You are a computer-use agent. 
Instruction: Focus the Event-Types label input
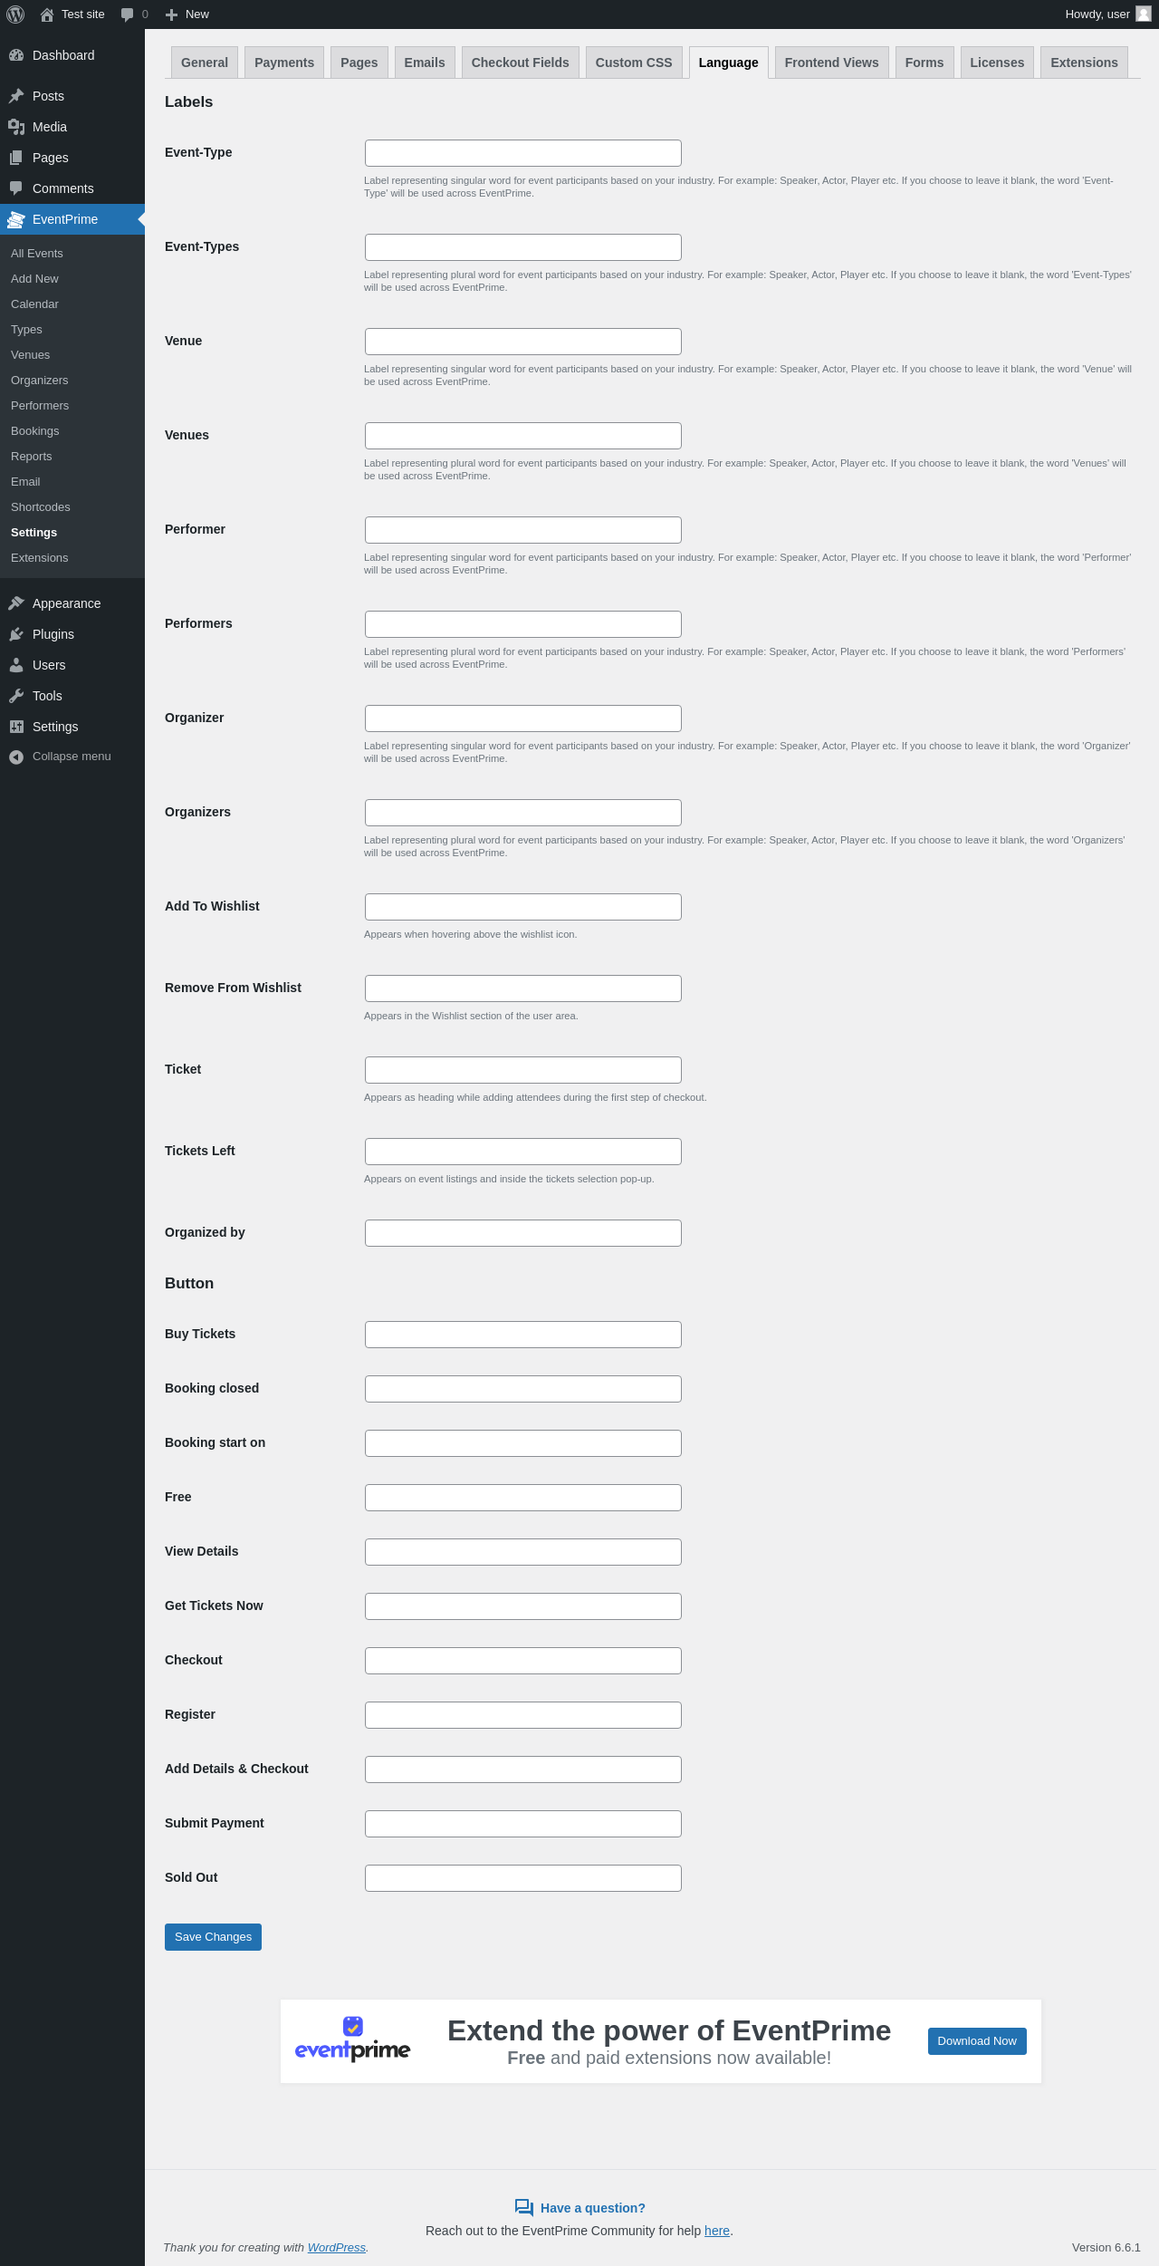[523, 247]
